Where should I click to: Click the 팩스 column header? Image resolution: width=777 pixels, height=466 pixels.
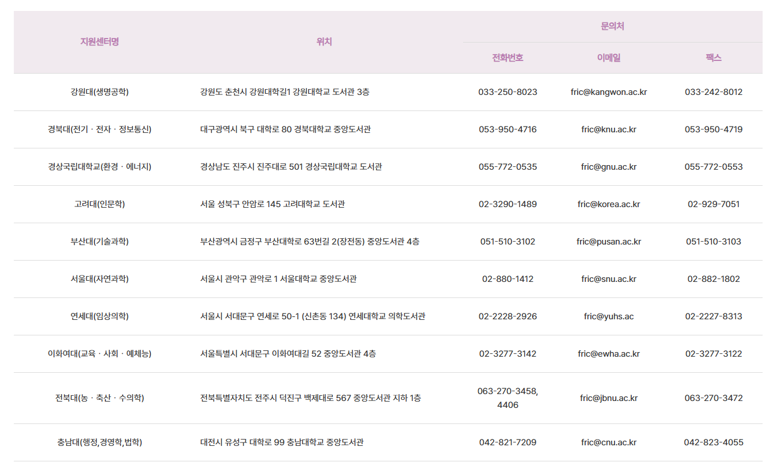click(x=713, y=58)
